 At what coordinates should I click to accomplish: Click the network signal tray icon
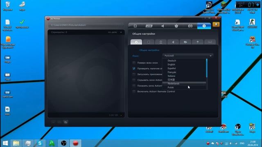pyautogui.click(x=236, y=143)
